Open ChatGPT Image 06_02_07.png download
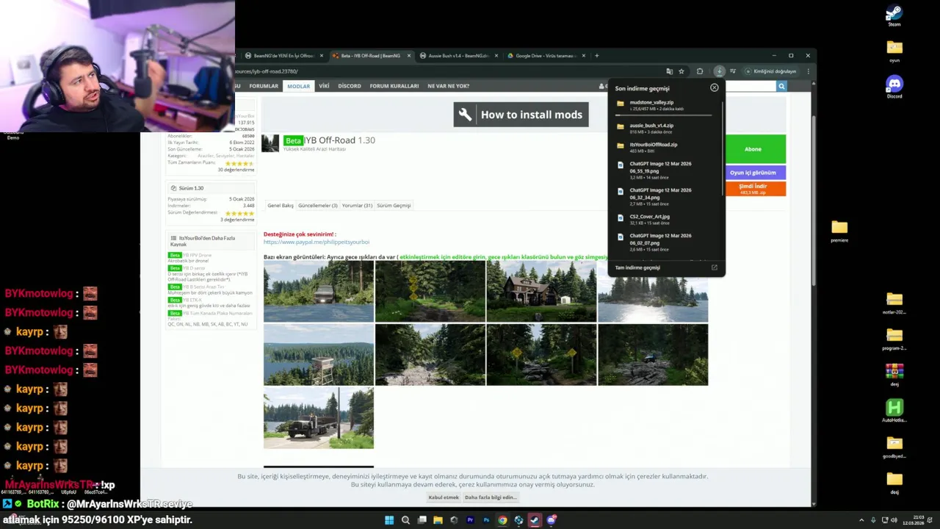 [665, 242]
